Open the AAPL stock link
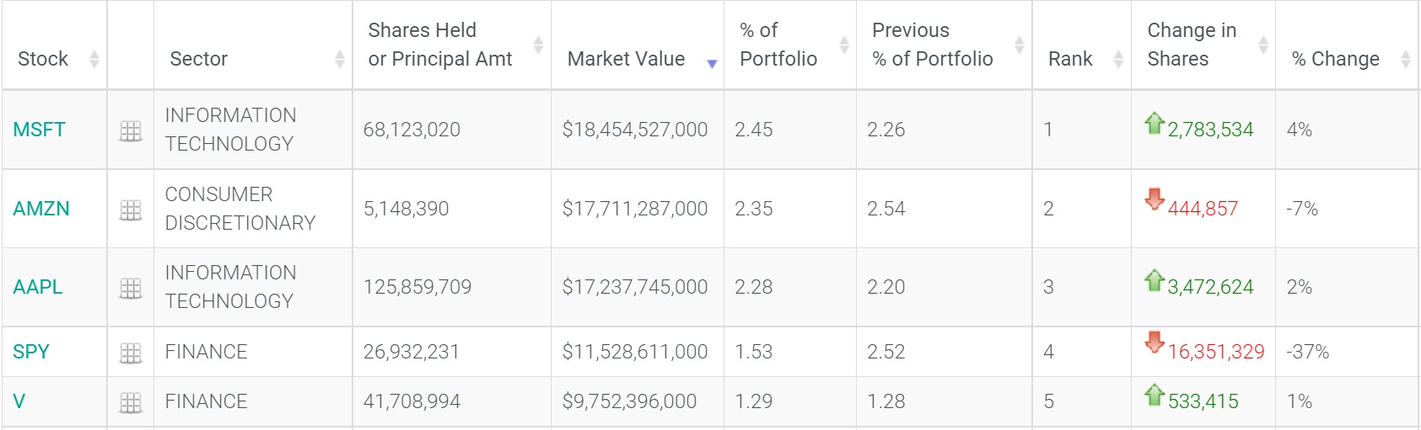The width and height of the screenshot is (1421, 430). click(38, 287)
